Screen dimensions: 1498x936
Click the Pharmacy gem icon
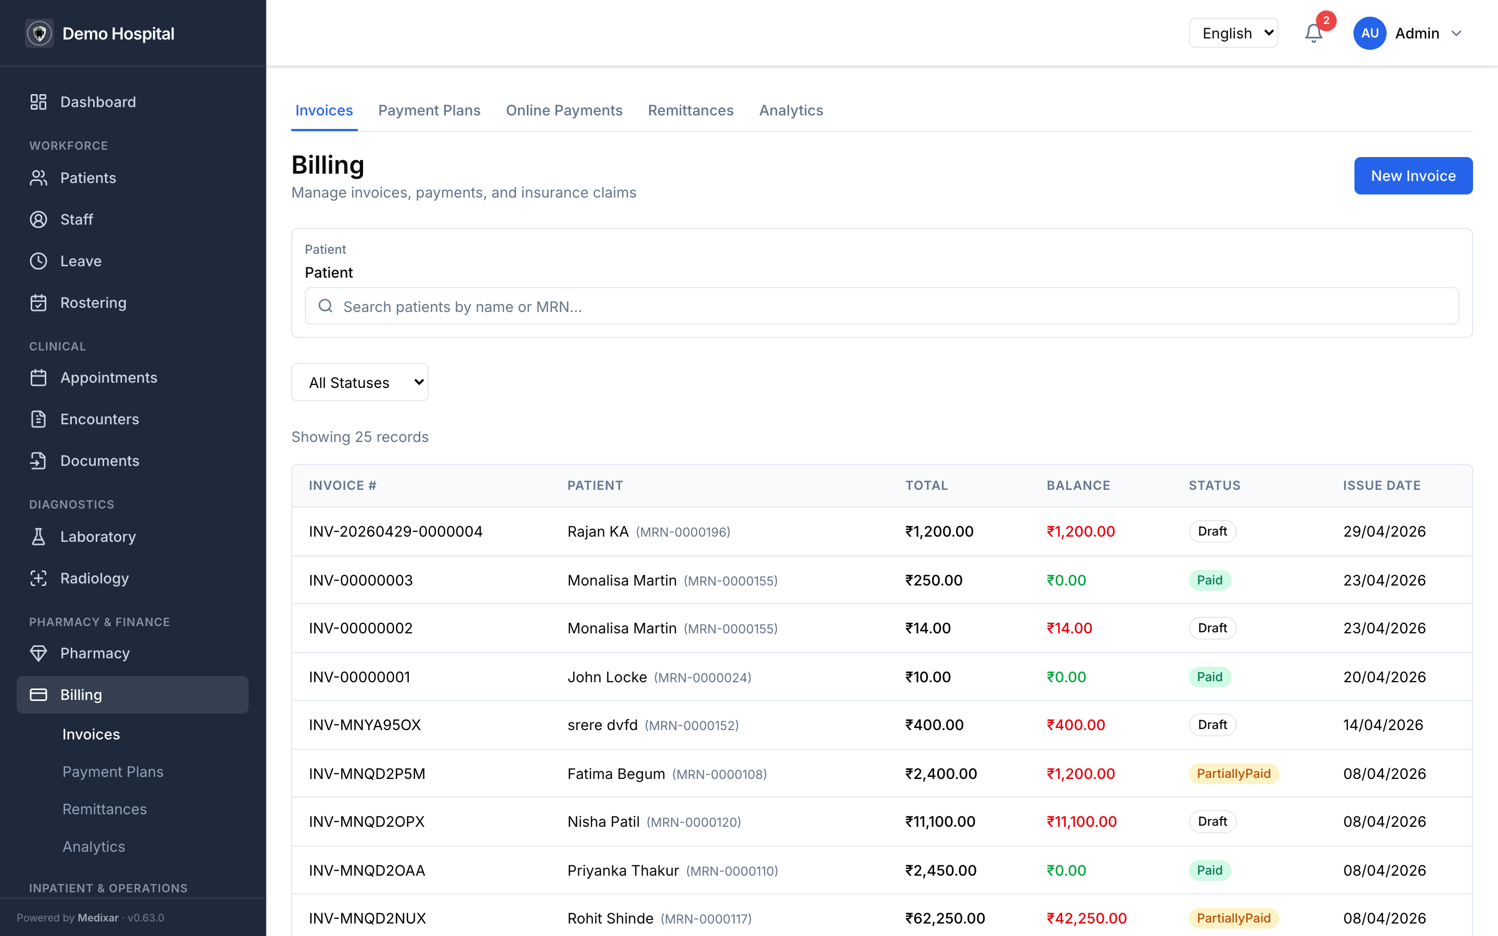[38, 653]
